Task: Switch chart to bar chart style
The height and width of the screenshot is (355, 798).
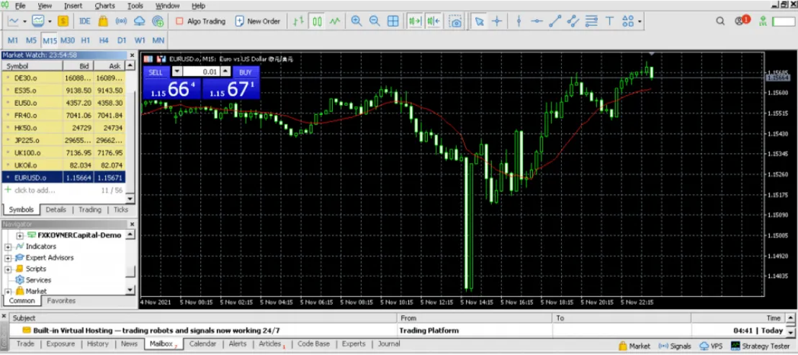Action: pos(299,22)
